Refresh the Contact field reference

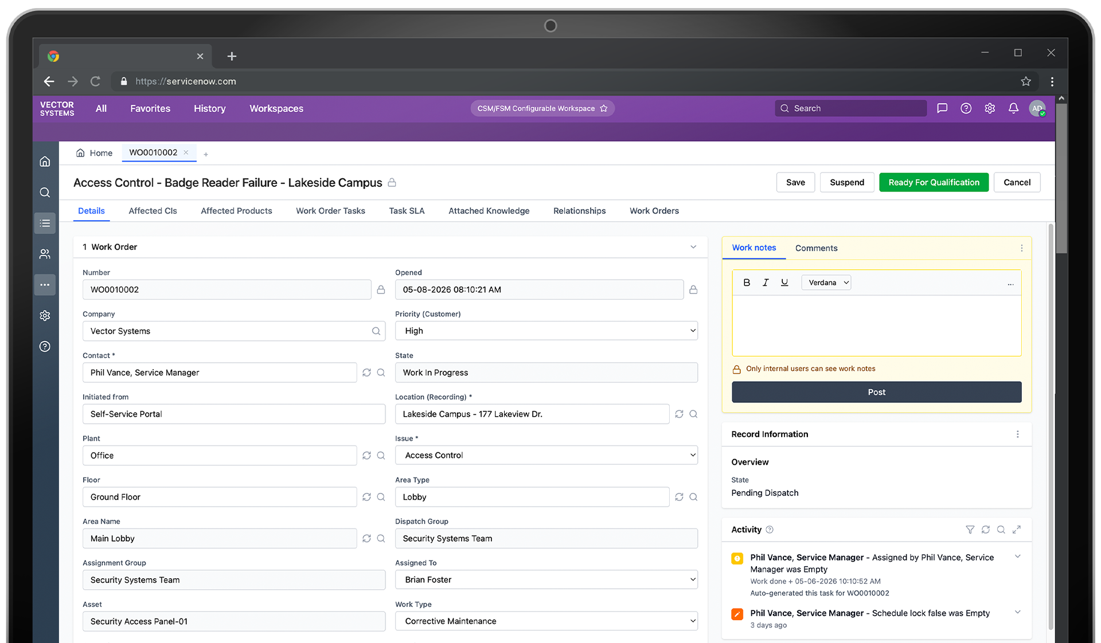pos(367,373)
